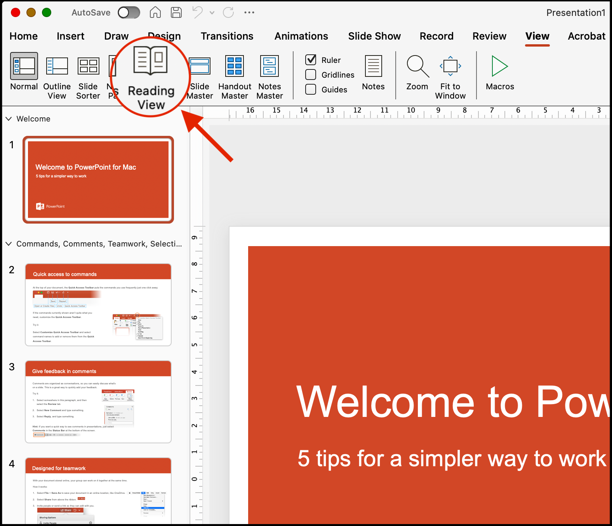This screenshot has width=612, height=526.
Task: Open the Acrobat tab
Action: (x=586, y=36)
